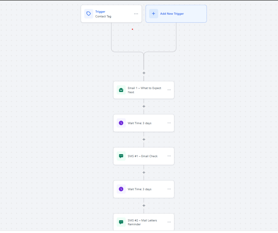Click the plus icon in Add New Trigger
This screenshot has height=233, width=278.
(x=154, y=14)
